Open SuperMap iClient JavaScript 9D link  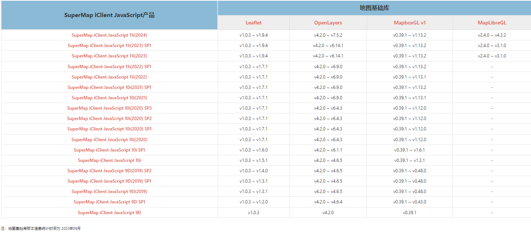[109, 213]
